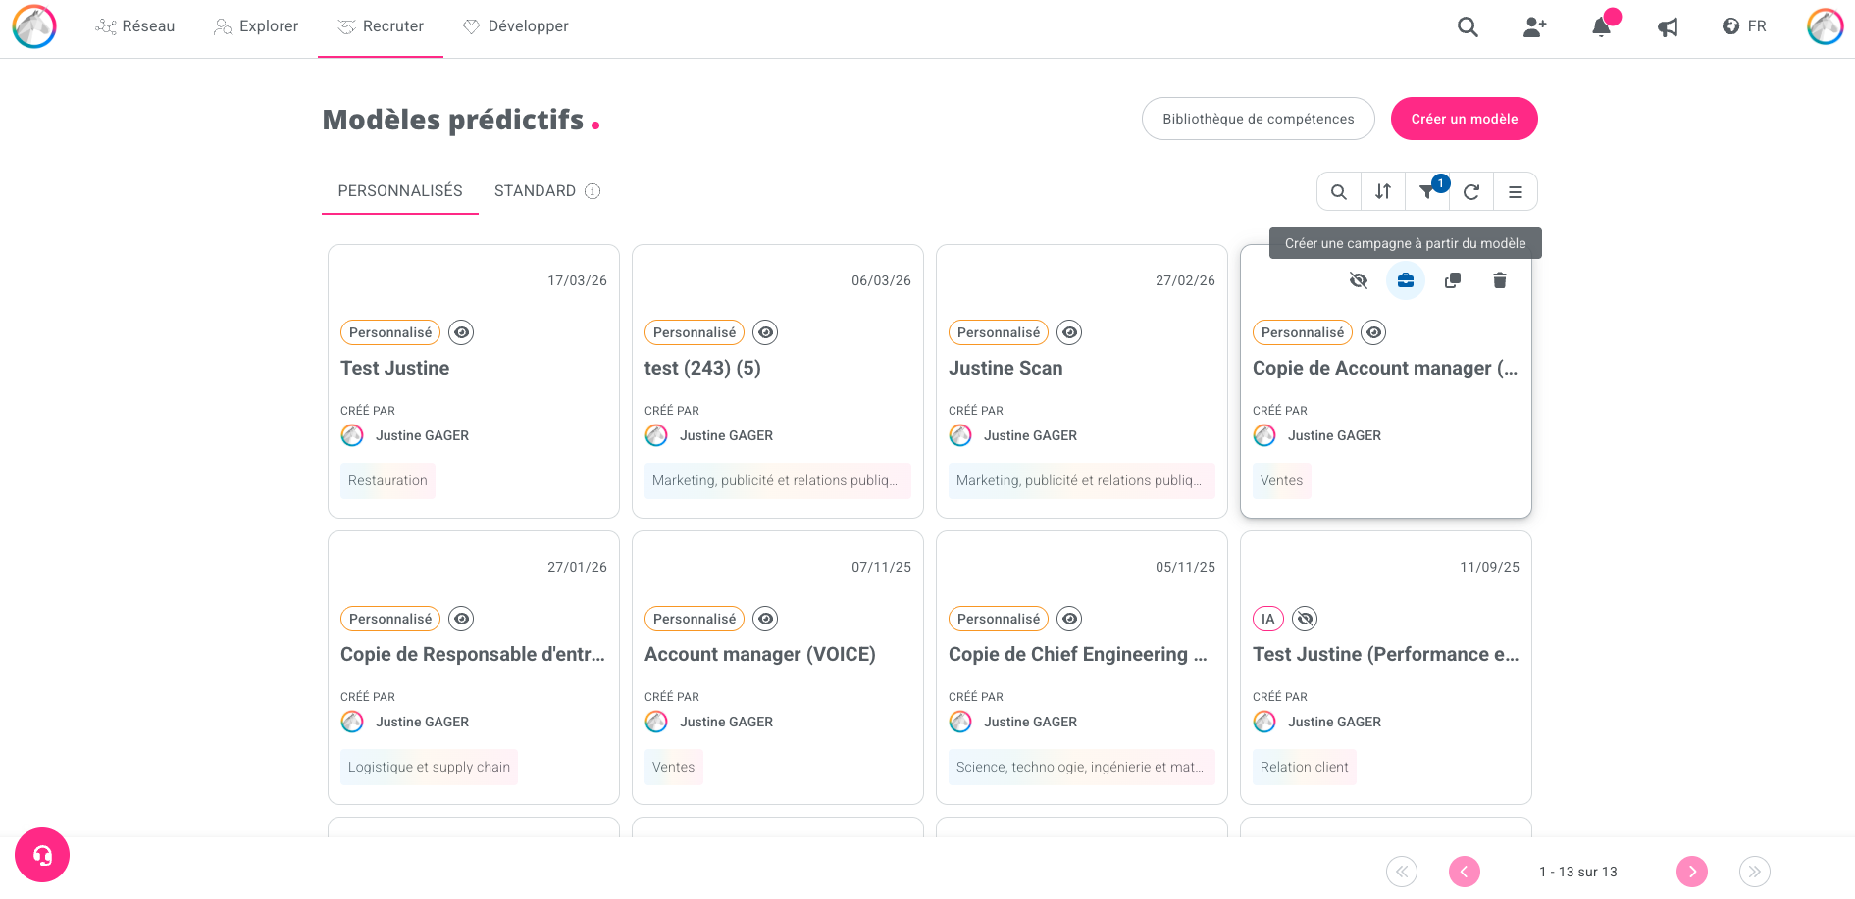Open the support headset chat button
This screenshot has width=1855, height=899.
click(x=42, y=855)
